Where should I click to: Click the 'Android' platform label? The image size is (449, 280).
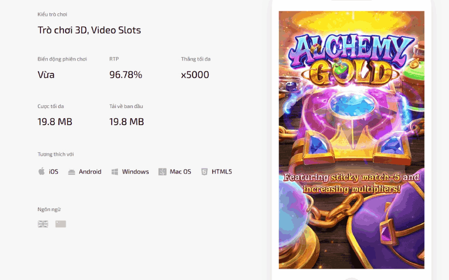90,172
